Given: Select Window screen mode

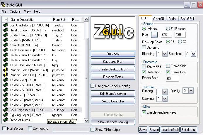Looking at the screenshot, I should (x=144, y=29).
